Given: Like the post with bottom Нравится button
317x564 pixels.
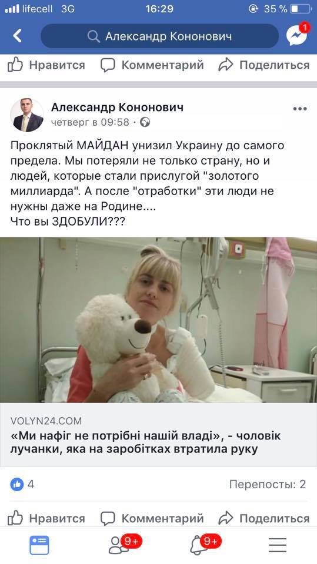Looking at the screenshot, I should (46, 518).
